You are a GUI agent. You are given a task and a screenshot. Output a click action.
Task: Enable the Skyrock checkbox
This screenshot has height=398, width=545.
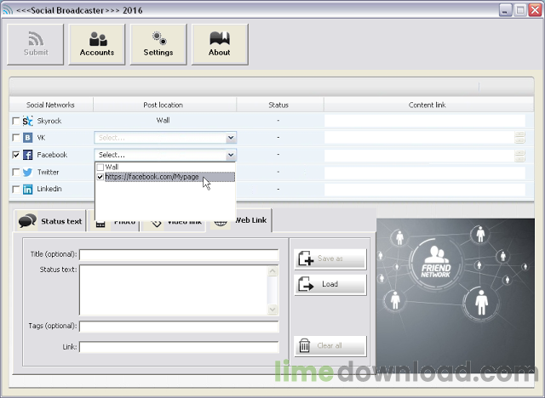point(15,121)
